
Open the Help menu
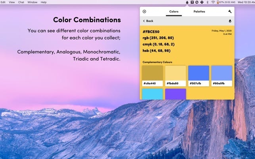coord(43,2)
